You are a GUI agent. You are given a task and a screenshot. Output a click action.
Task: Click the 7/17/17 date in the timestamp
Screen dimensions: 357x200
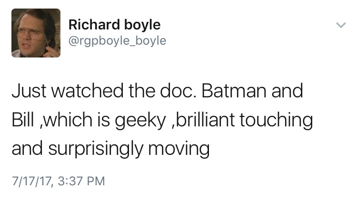[x=30, y=181]
